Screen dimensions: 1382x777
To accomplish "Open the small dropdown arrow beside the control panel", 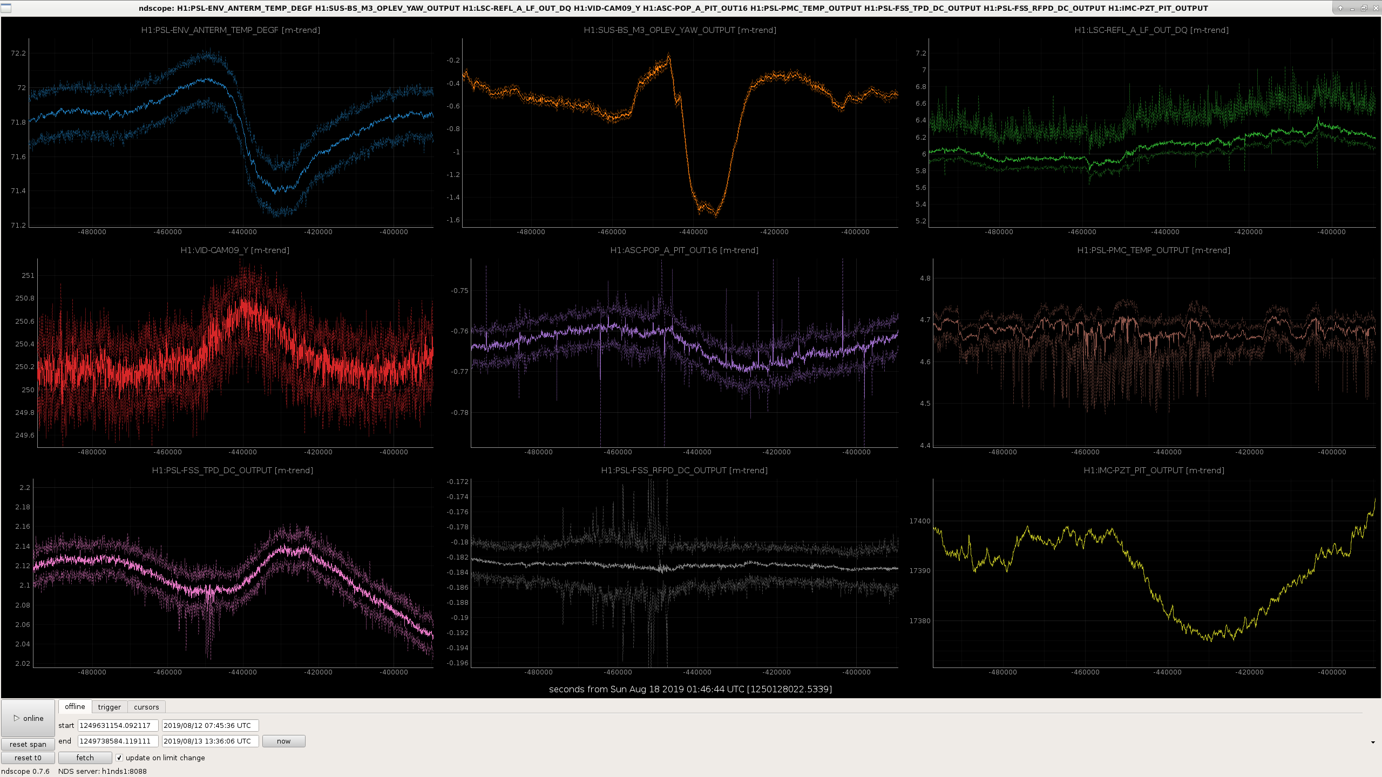I will tap(1373, 742).
